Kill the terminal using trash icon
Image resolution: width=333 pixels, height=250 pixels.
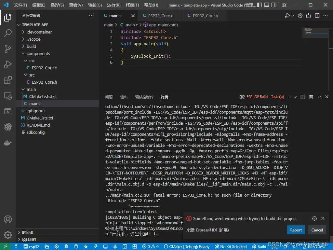[x=311, y=97]
